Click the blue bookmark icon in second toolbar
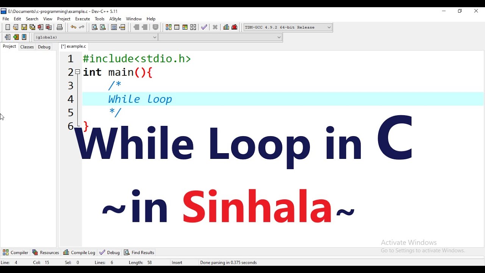The height and width of the screenshot is (273, 485). pyautogui.click(x=24, y=37)
